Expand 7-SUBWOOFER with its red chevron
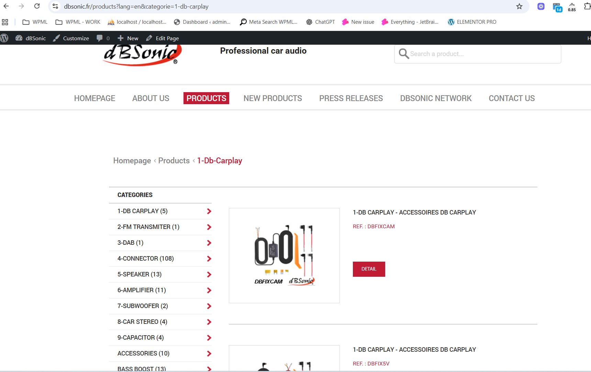The width and height of the screenshot is (591, 372). click(x=209, y=306)
